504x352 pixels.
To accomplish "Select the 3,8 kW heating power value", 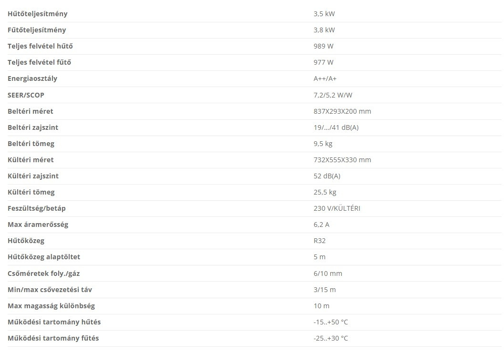I will [324, 30].
